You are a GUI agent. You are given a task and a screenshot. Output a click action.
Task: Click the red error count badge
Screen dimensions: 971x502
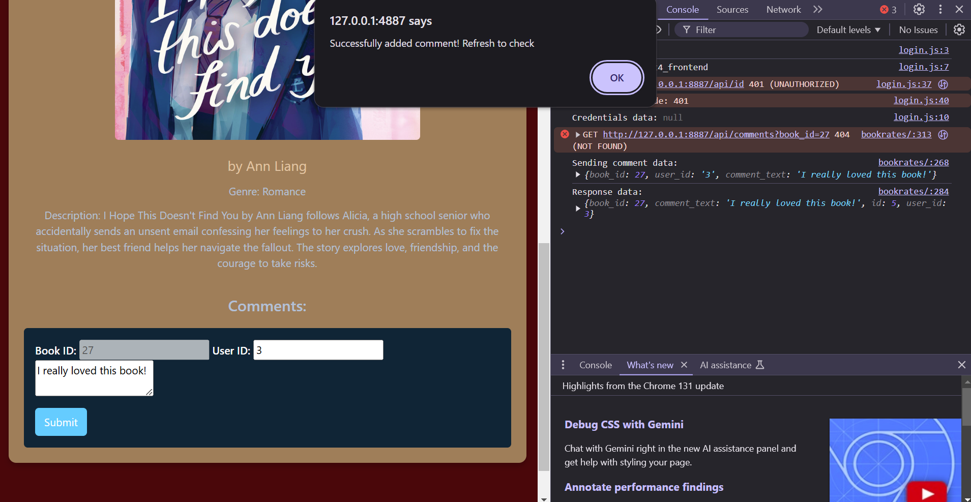(888, 10)
